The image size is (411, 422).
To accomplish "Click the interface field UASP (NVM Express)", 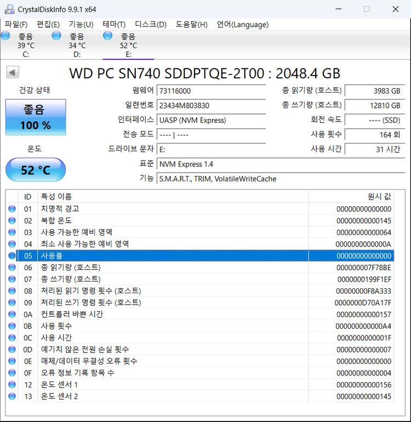I will [212, 120].
